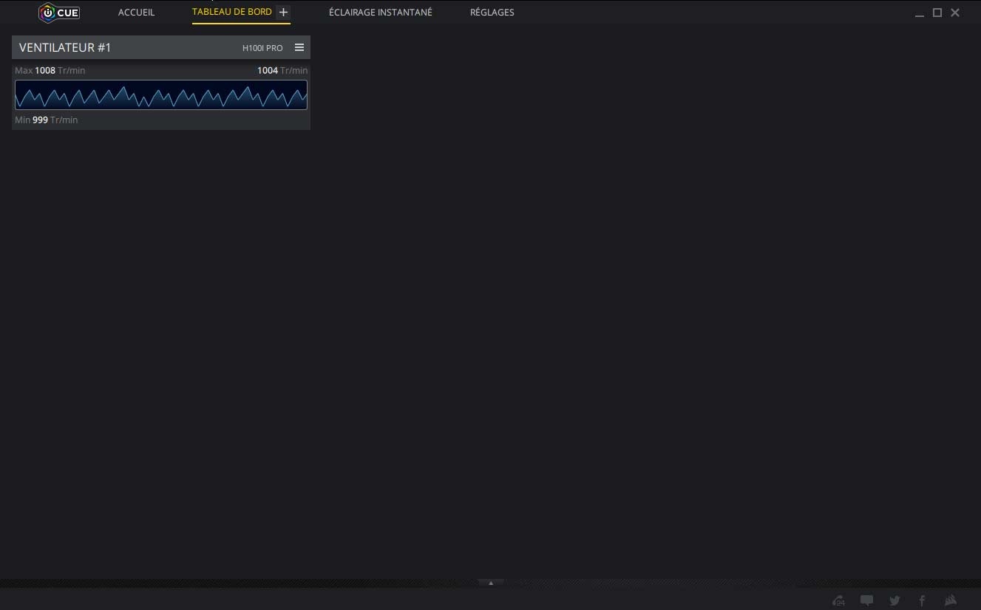Select the Tableau de bord tab
This screenshot has height=610, width=981.
click(232, 12)
